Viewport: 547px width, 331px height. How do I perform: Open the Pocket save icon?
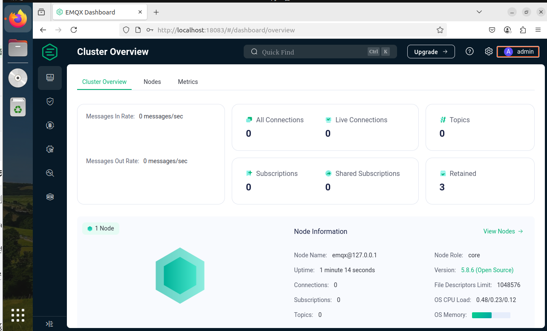[492, 30]
